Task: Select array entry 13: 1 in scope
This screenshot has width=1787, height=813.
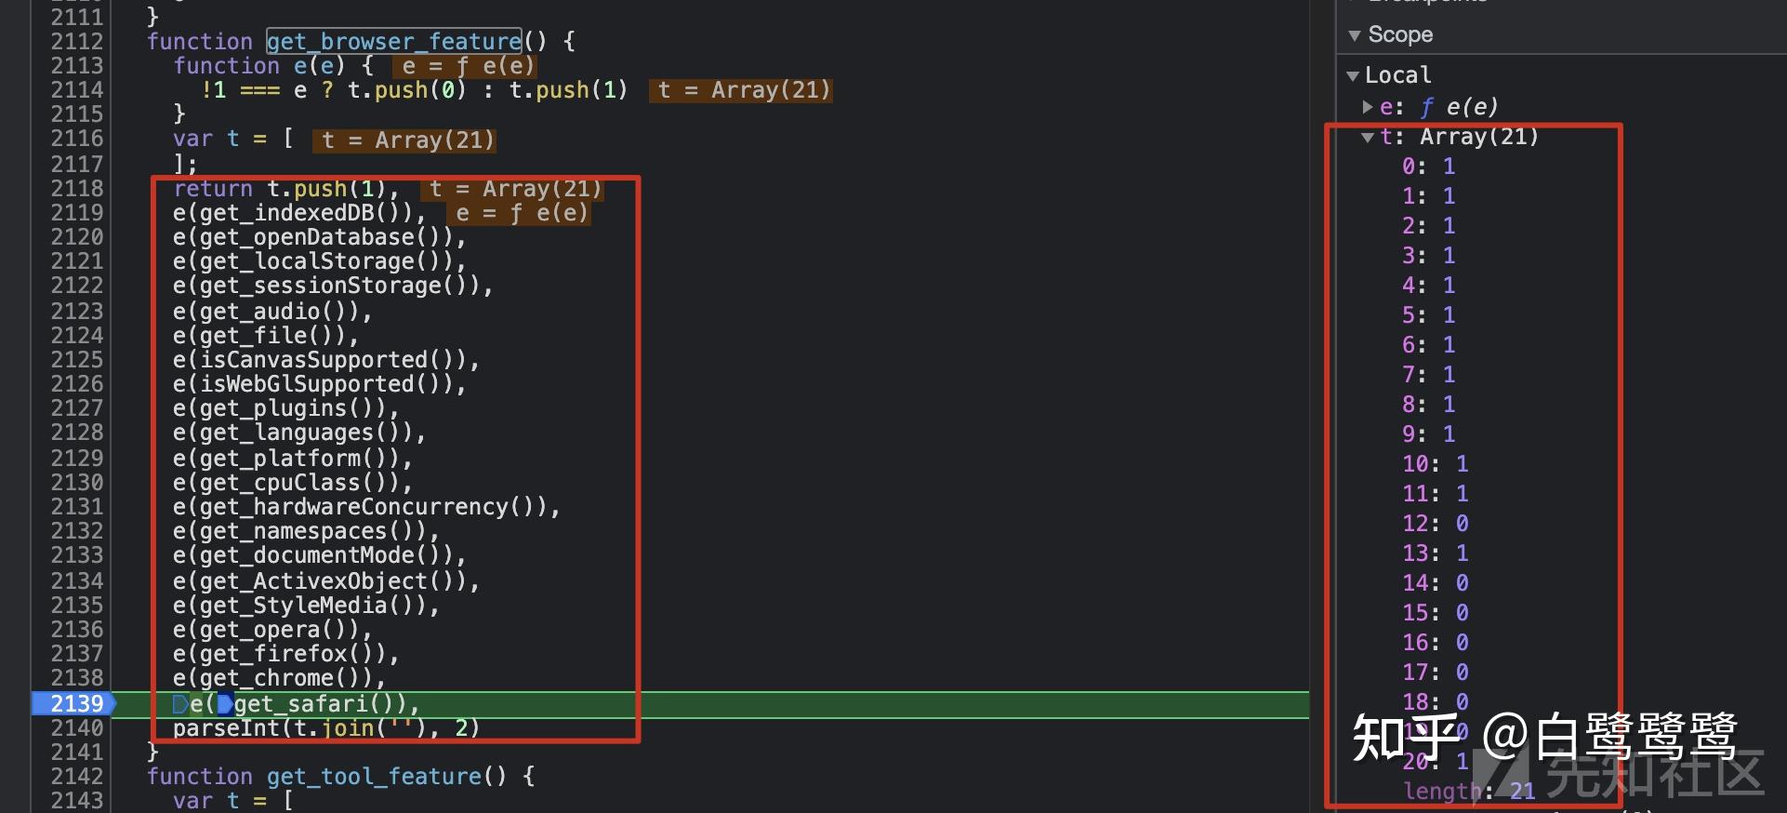Action: tap(1436, 553)
